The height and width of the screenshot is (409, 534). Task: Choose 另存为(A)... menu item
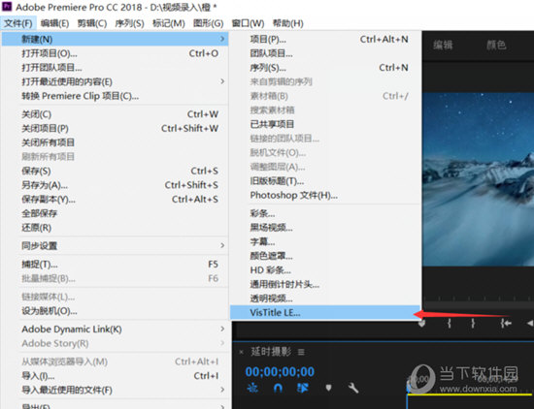(x=115, y=185)
